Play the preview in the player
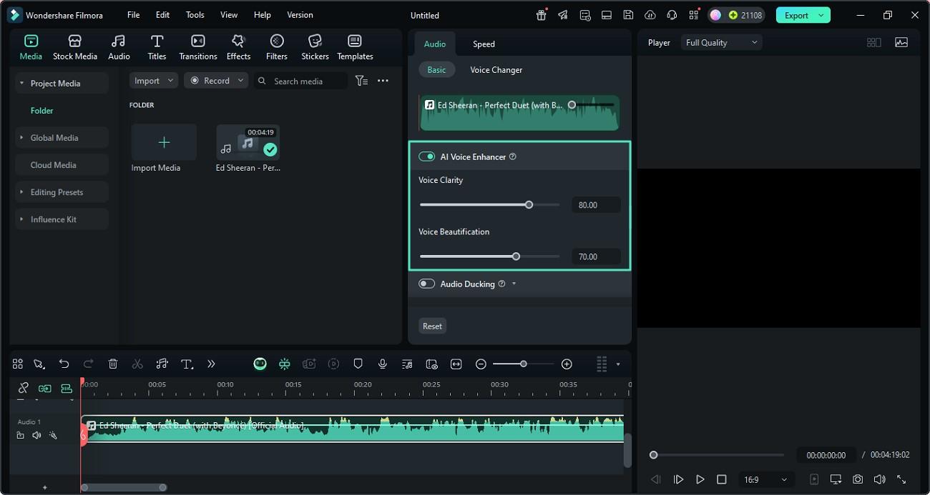This screenshot has width=930, height=495. [x=700, y=479]
